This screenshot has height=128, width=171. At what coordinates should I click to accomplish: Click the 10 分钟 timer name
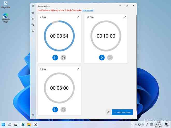tap(90, 17)
